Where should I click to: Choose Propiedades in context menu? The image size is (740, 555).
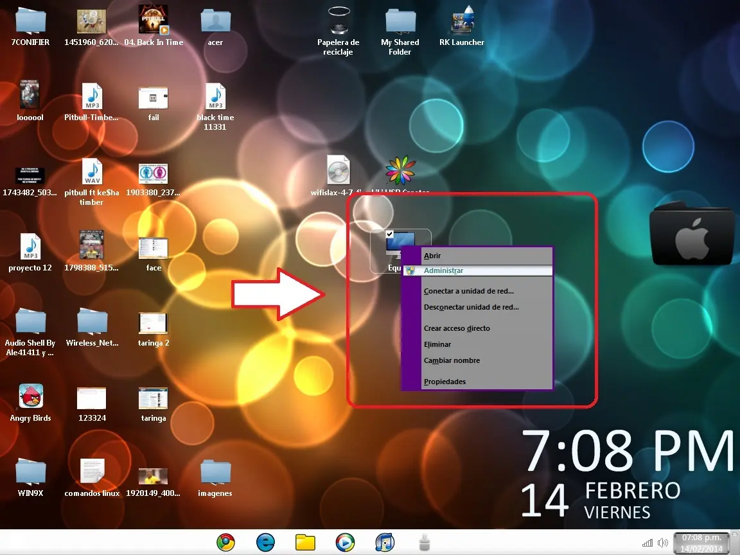[x=477, y=382]
